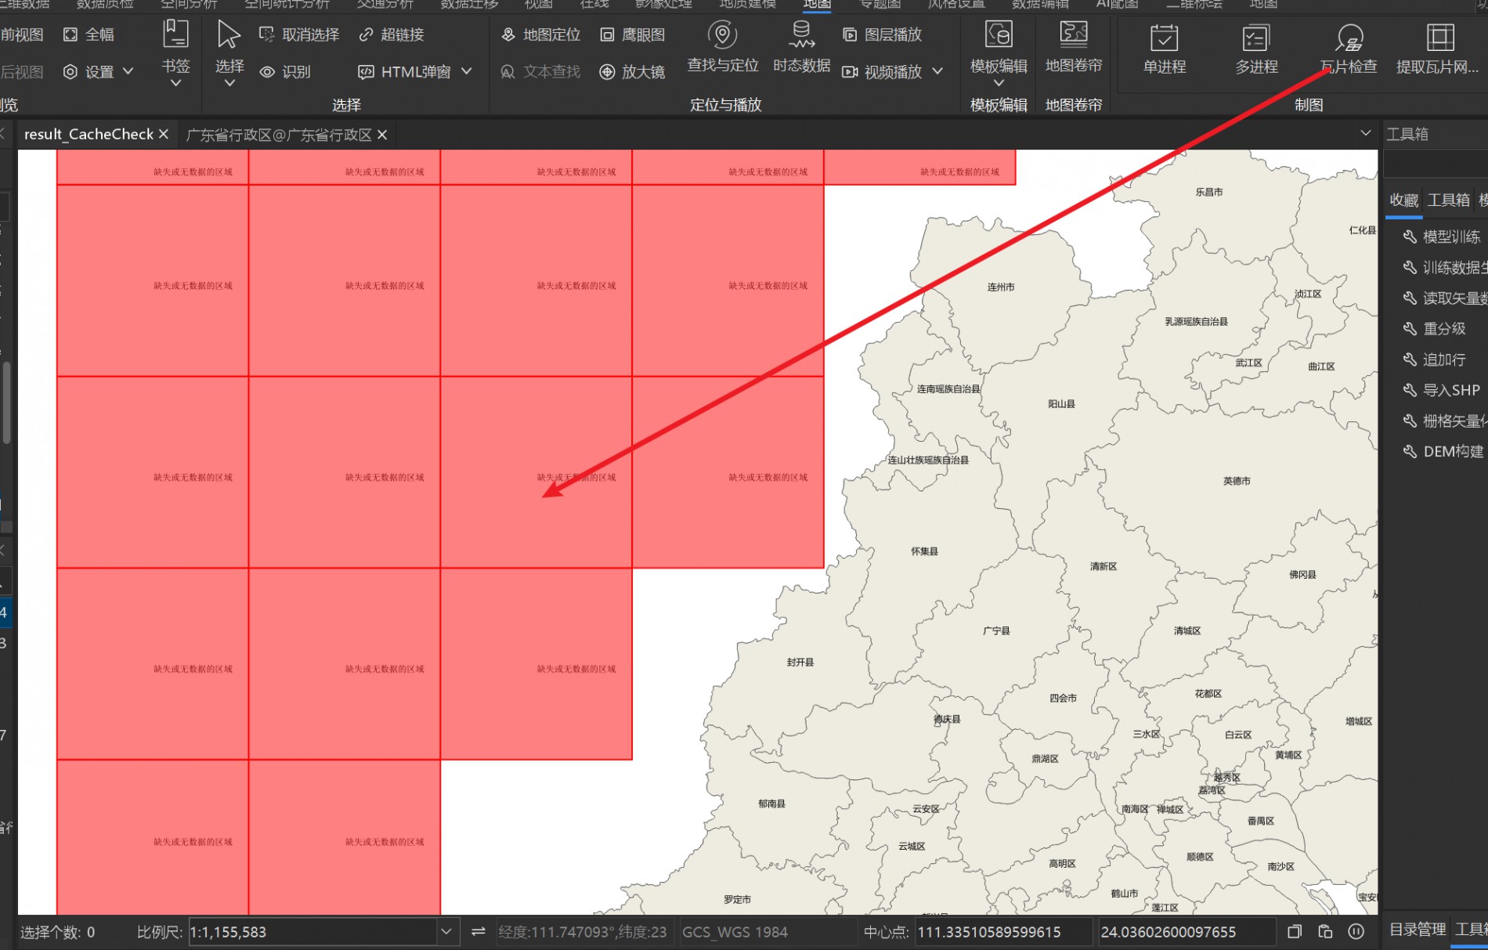The width and height of the screenshot is (1488, 950).
Task: Open the 超链接 hyperlink tool
Action: click(x=392, y=34)
